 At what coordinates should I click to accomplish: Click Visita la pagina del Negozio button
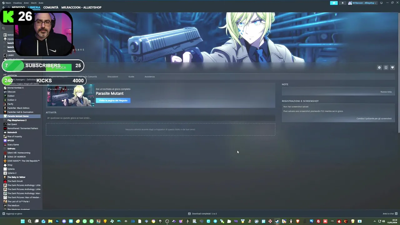tap(113, 100)
